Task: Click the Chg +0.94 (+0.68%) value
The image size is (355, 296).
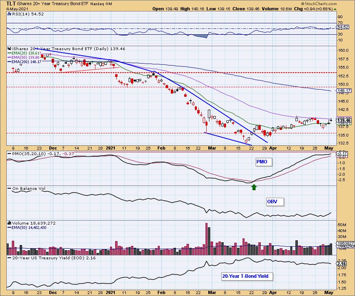Action: (x=313, y=9)
